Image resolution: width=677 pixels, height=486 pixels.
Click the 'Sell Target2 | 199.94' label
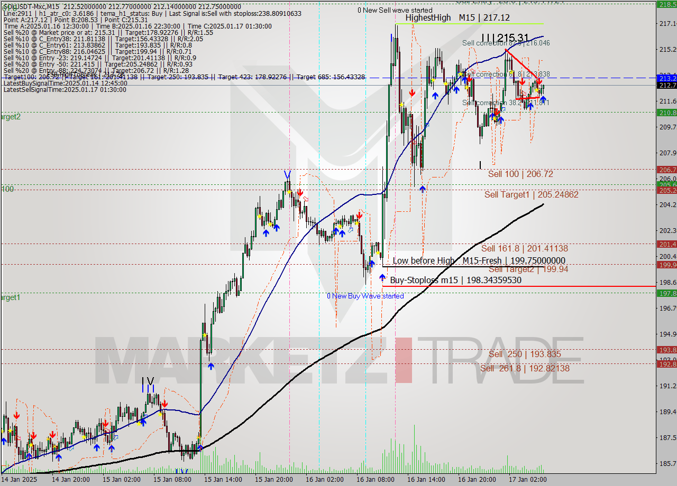(528, 269)
